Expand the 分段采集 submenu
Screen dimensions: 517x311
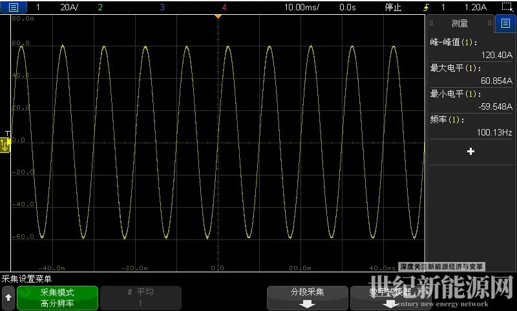(307, 297)
